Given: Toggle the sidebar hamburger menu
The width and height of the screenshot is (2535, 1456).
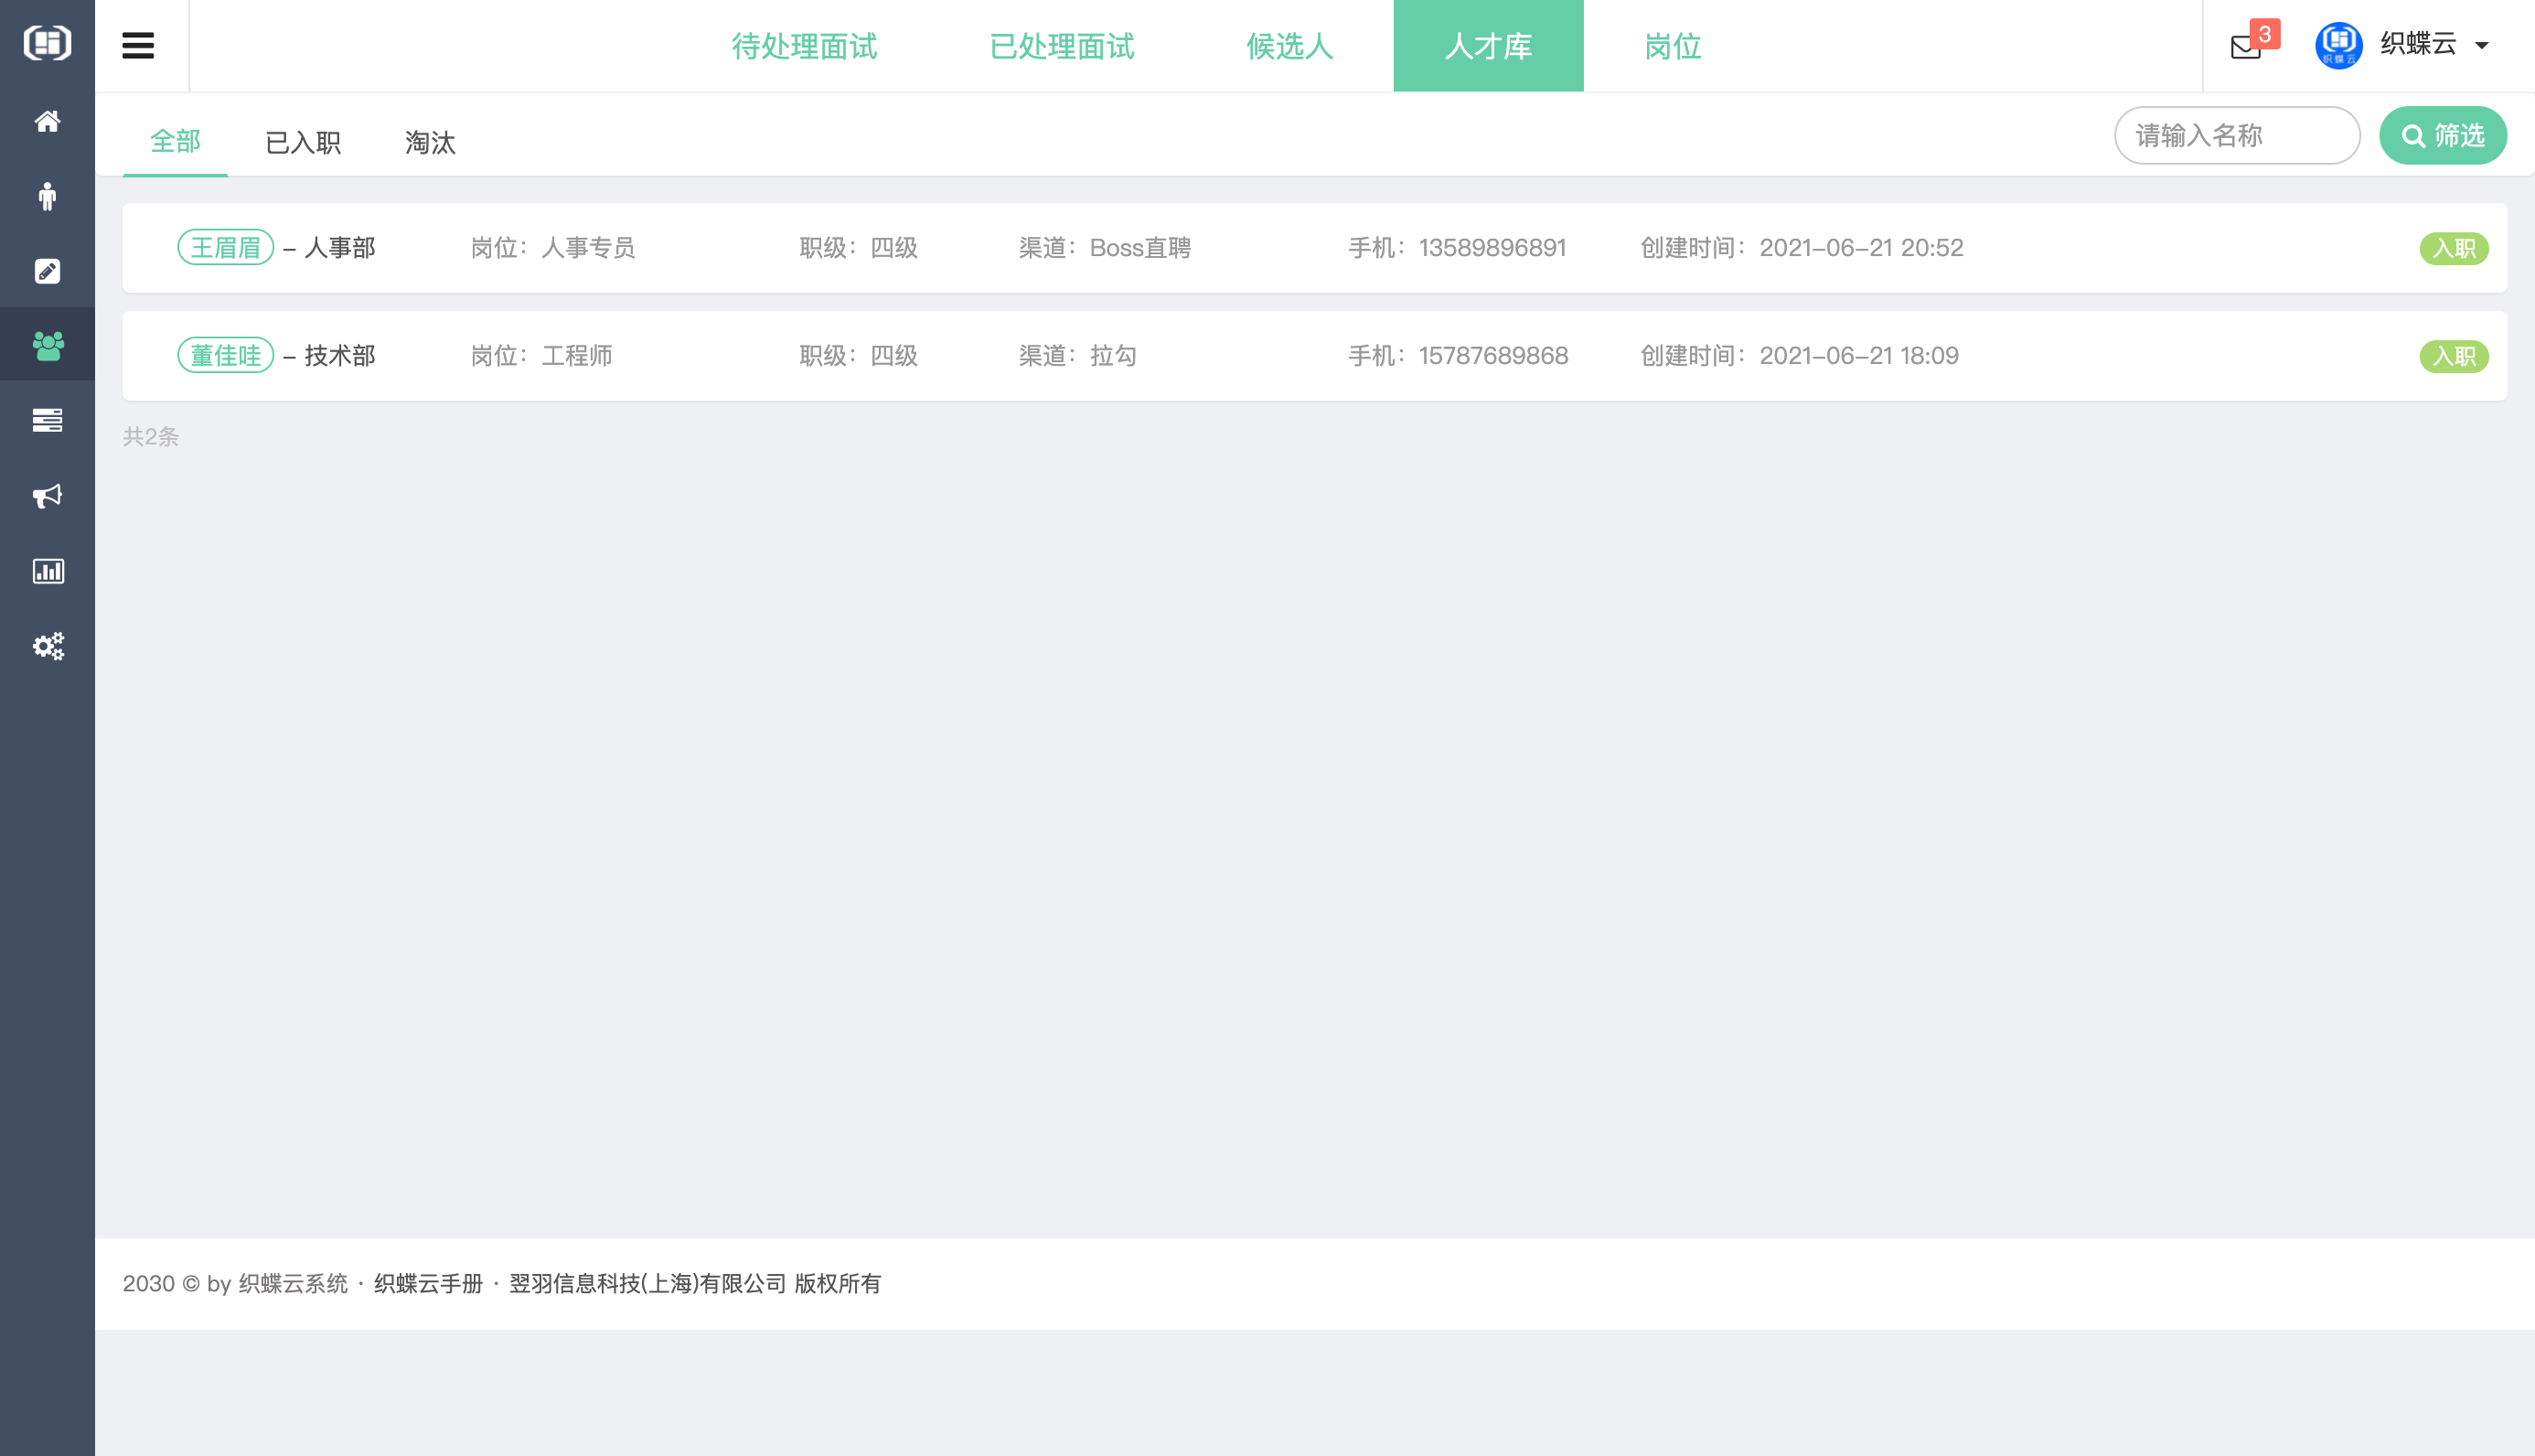Looking at the screenshot, I should click(138, 45).
